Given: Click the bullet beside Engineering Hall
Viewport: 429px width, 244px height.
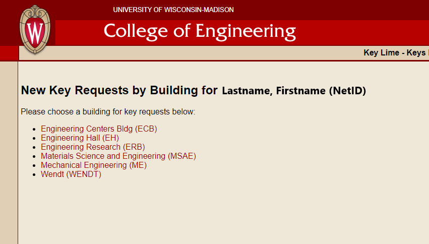Looking at the screenshot, I should tap(34, 138).
